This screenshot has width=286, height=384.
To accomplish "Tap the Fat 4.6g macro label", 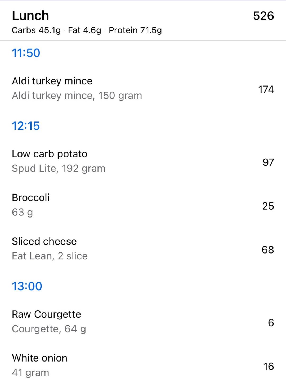I will (x=84, y=30).
